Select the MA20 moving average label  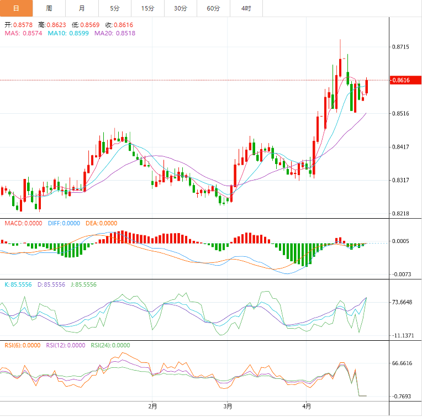click(115, 33)
